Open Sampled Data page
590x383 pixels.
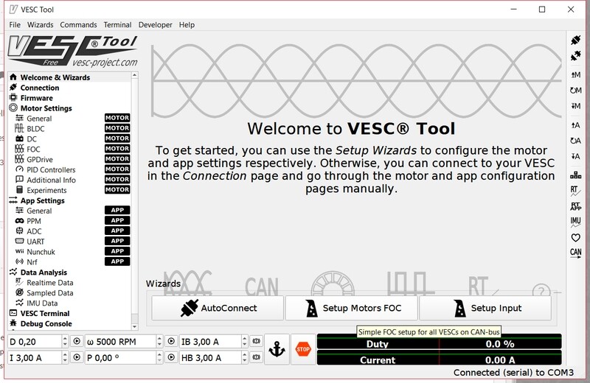coord(69,293)
